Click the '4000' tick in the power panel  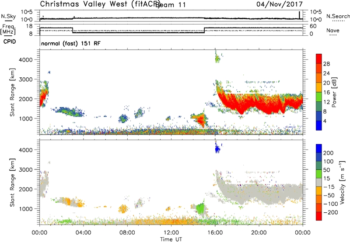[x=26, y=60]
